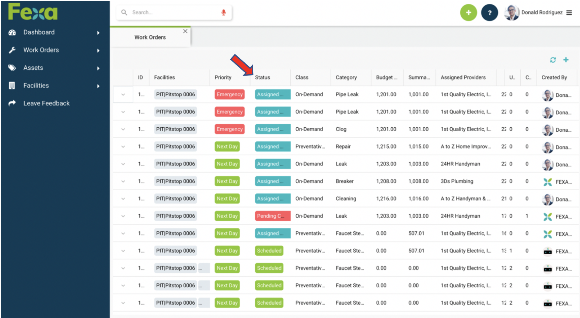Click A to Z Home Improv... provider cell
The height and width of the screenshot is (318, 580).
pos(466,146)
